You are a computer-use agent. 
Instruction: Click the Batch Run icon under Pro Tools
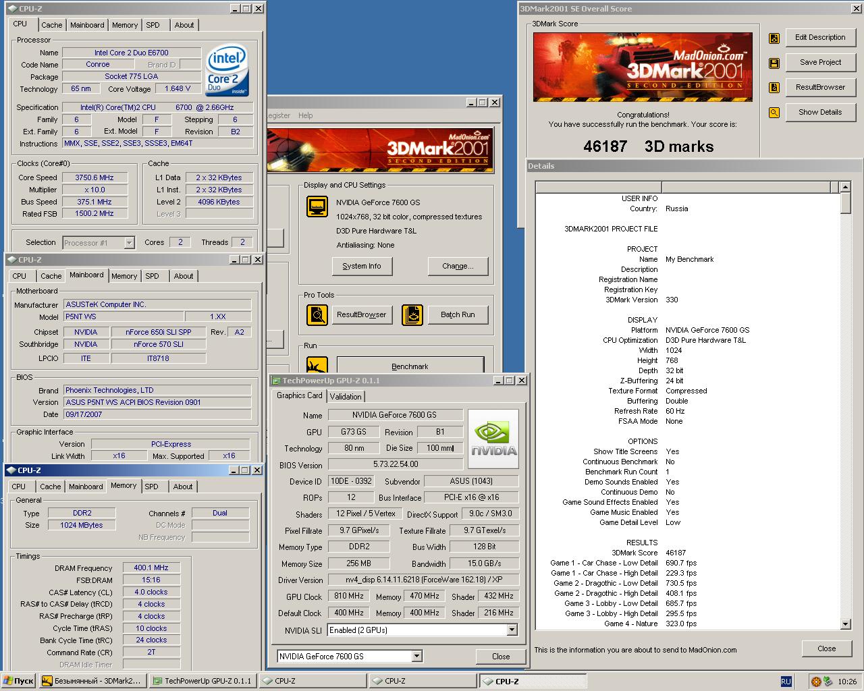tap(412, 314)
